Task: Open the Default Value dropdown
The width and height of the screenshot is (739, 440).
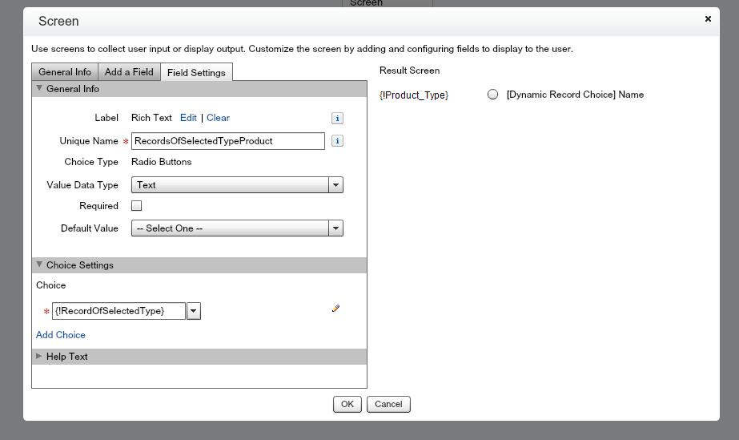Action: tap(336, 228)
